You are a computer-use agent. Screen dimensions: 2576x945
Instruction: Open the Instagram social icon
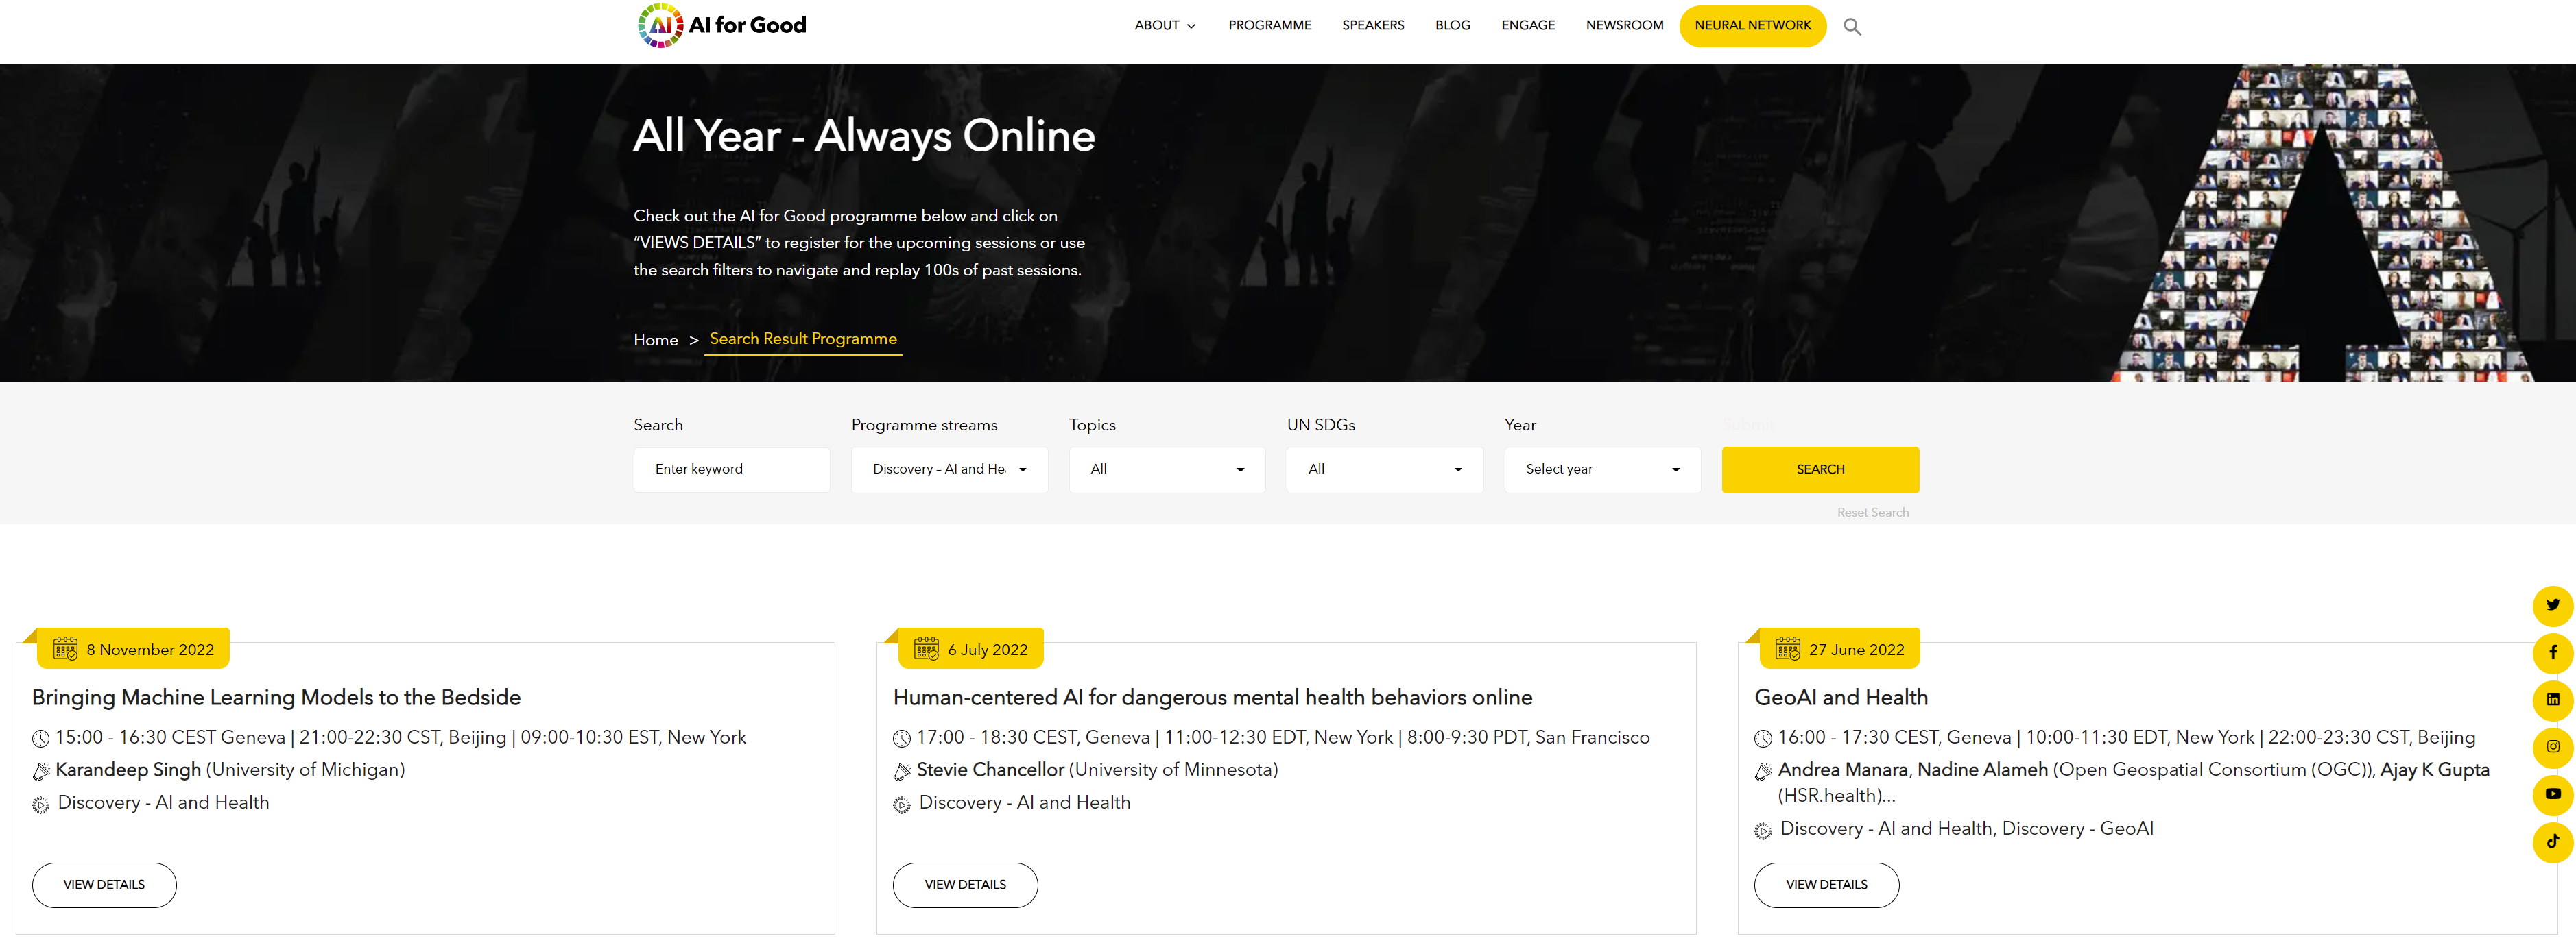click(2552, 746)
